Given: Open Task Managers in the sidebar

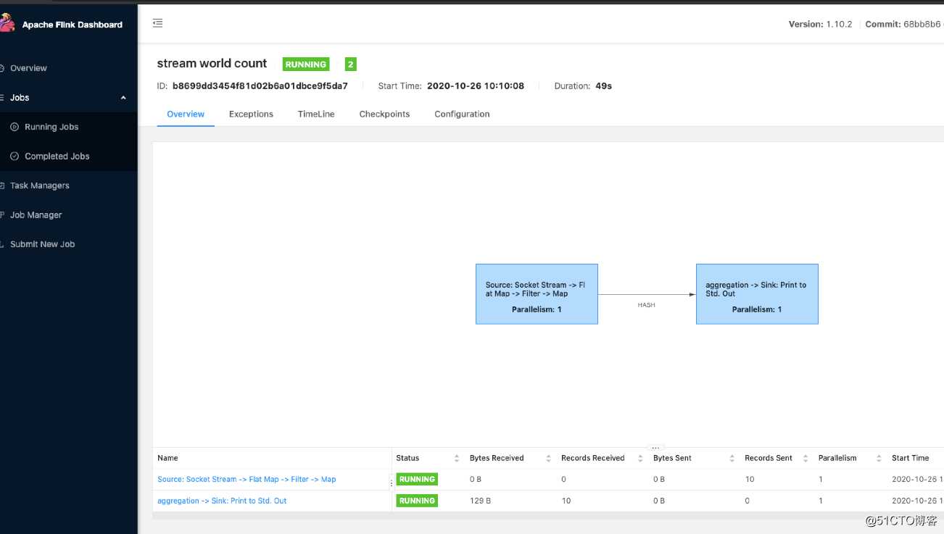Looking at the screenshot, I should tap(40, 185).
